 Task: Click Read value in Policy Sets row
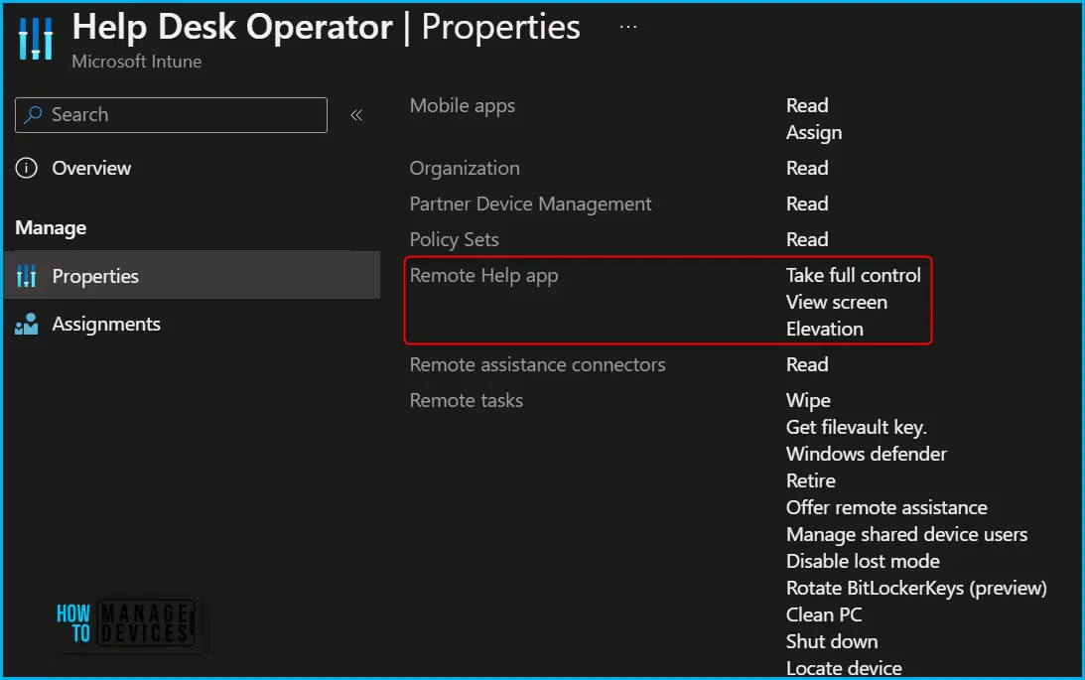[807, 239]
